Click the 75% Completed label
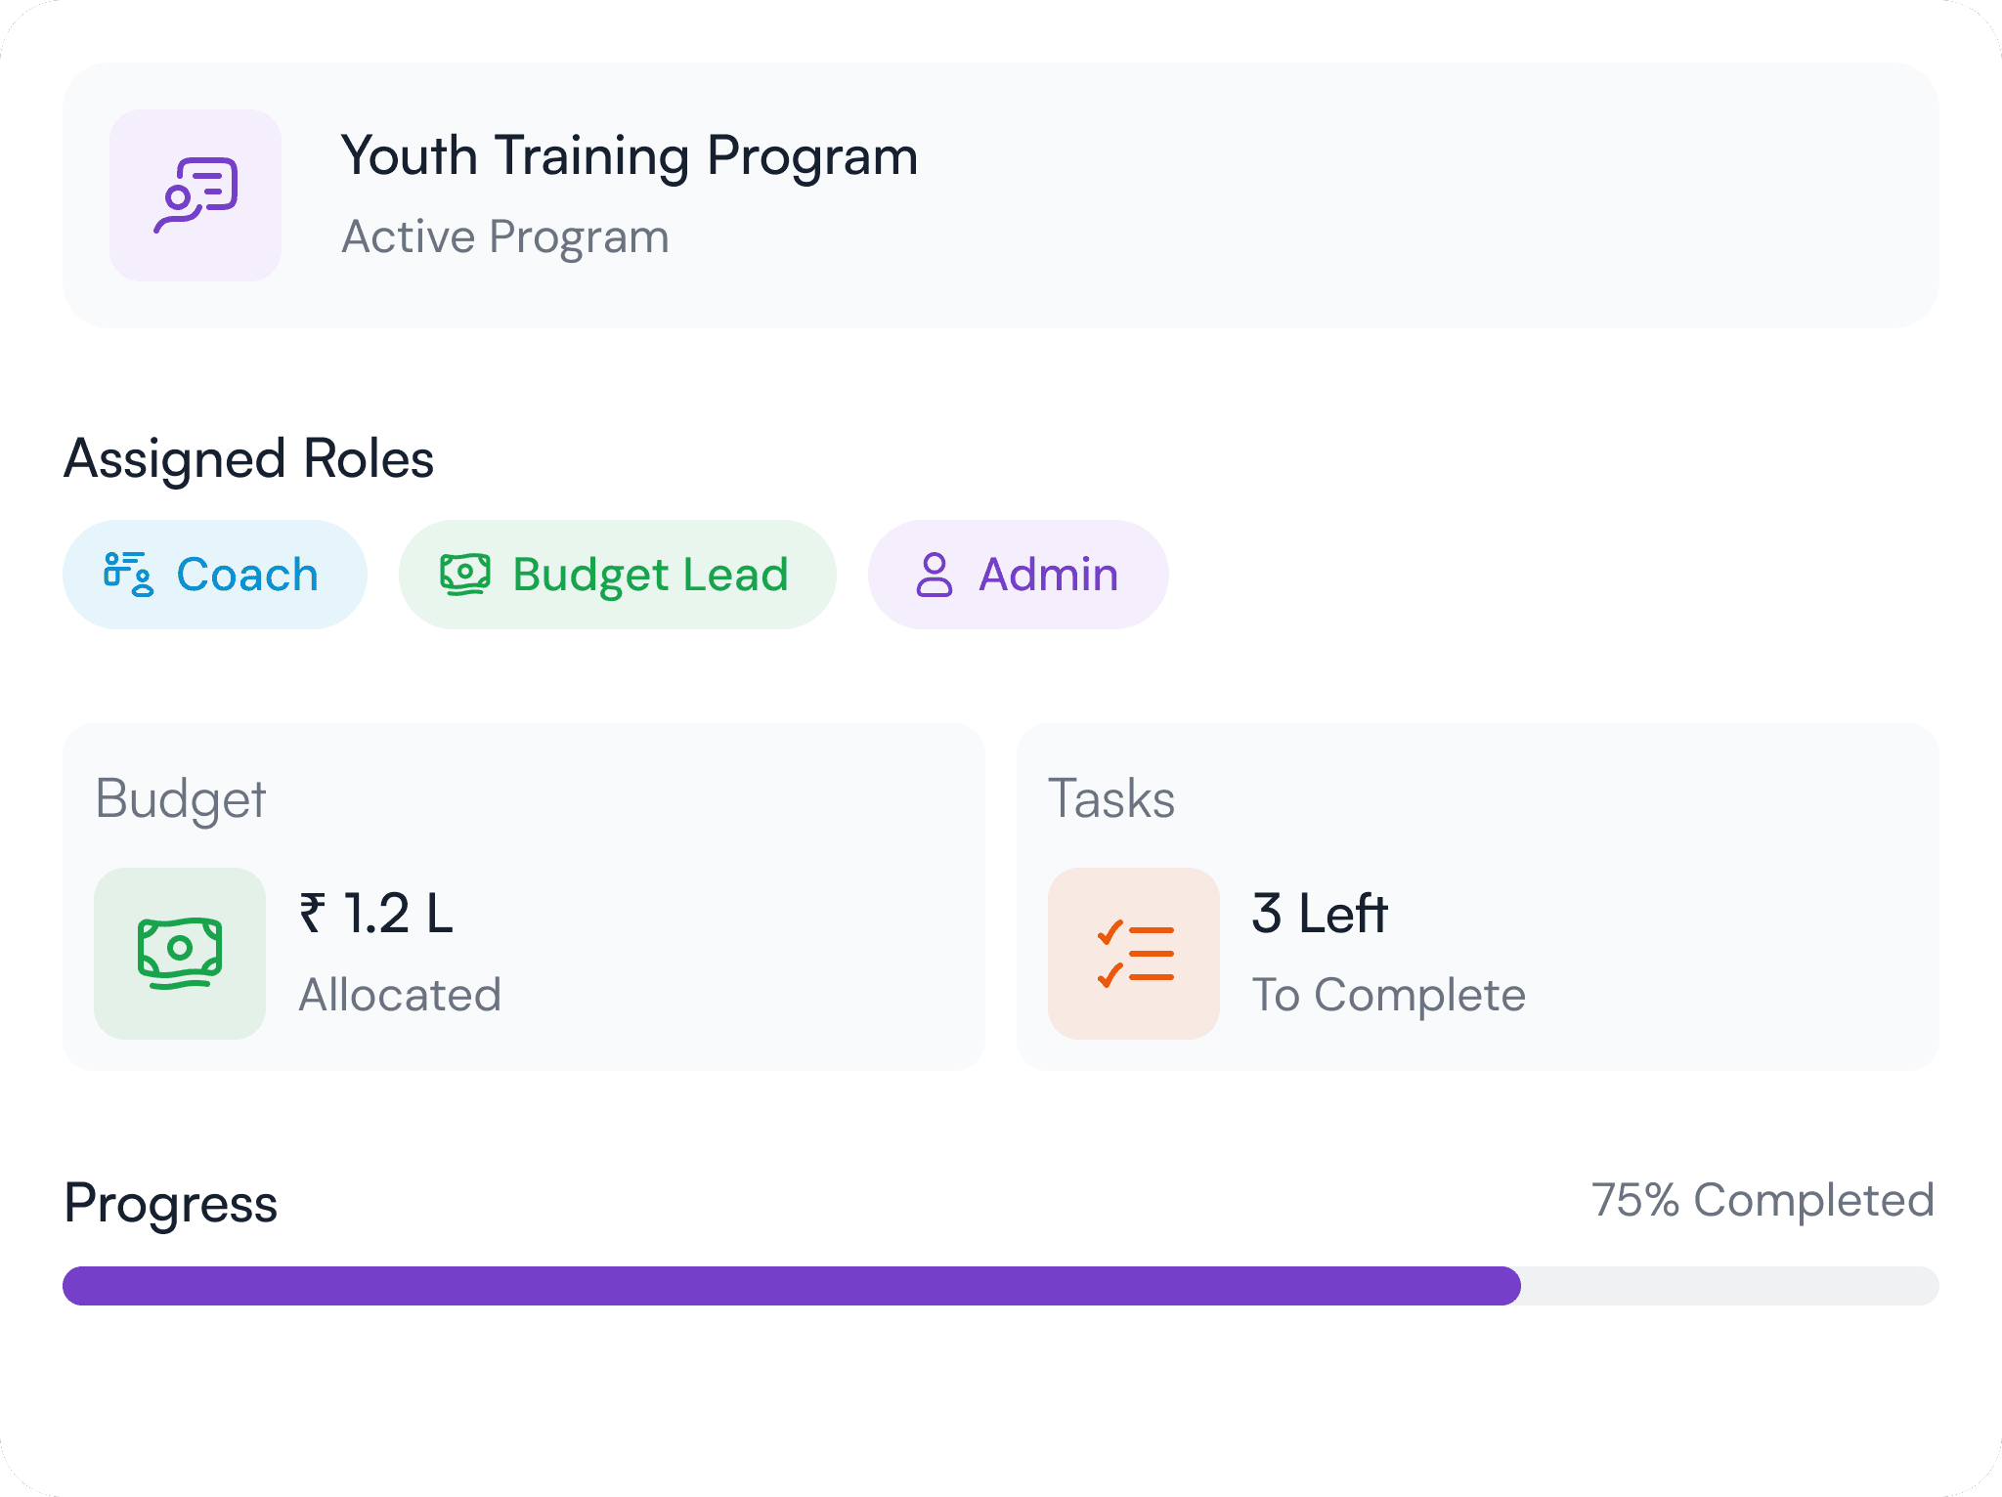The height and width of the screenshot is (1497, 2002). [x=1763, y=1200]
